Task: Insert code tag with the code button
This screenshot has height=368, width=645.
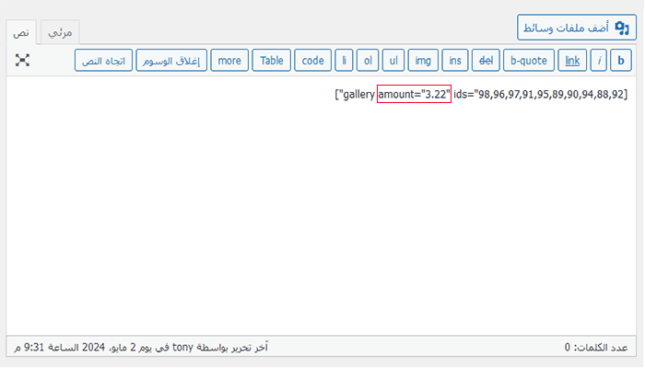Action: [312, 61]
